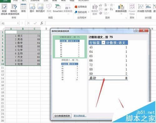Insert a 柱形图 column sparkline
156x123 pixels.
click(148, 8)
